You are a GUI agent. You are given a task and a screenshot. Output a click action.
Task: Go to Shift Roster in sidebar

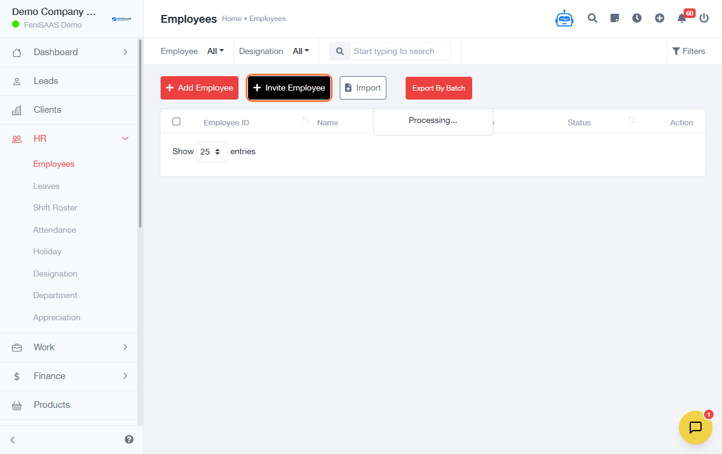(55, 208)
